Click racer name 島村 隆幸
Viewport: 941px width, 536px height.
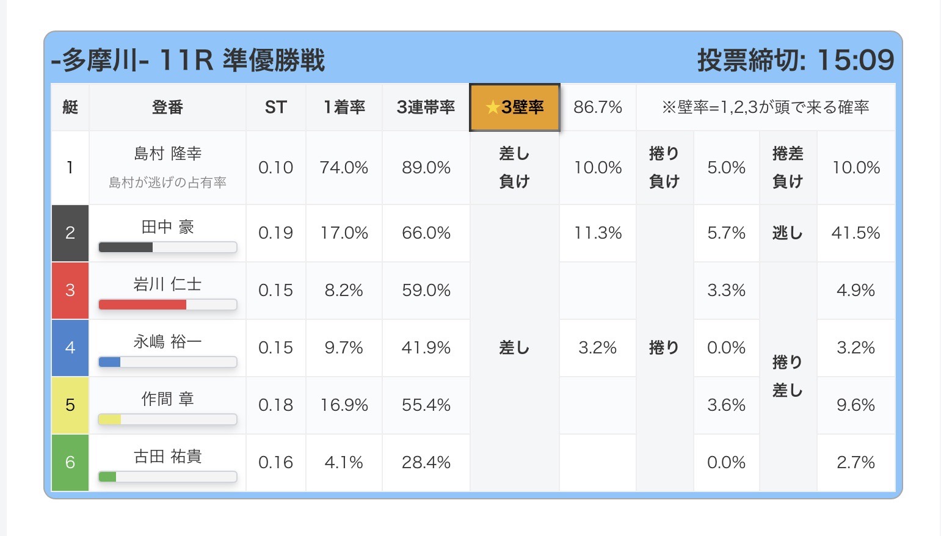tap(167, 153)
